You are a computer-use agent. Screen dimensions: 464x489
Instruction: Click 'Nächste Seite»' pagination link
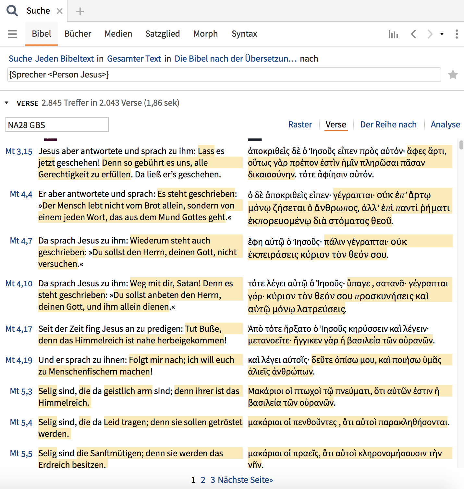pyautogui.click(x=245, y=480)
